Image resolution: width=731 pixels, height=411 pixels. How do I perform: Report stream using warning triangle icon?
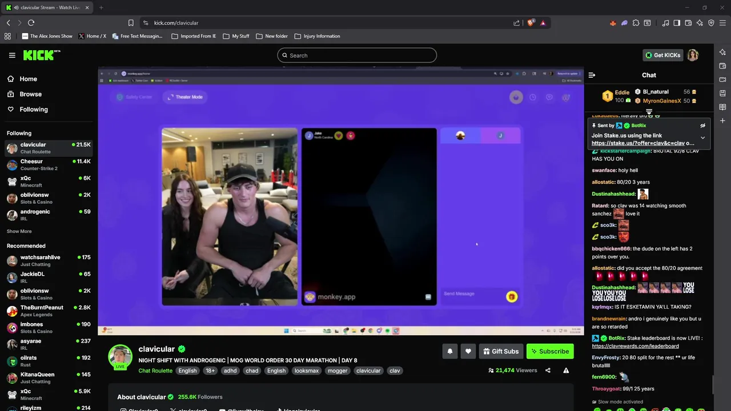pyautogui.click(x=566, y=370)
